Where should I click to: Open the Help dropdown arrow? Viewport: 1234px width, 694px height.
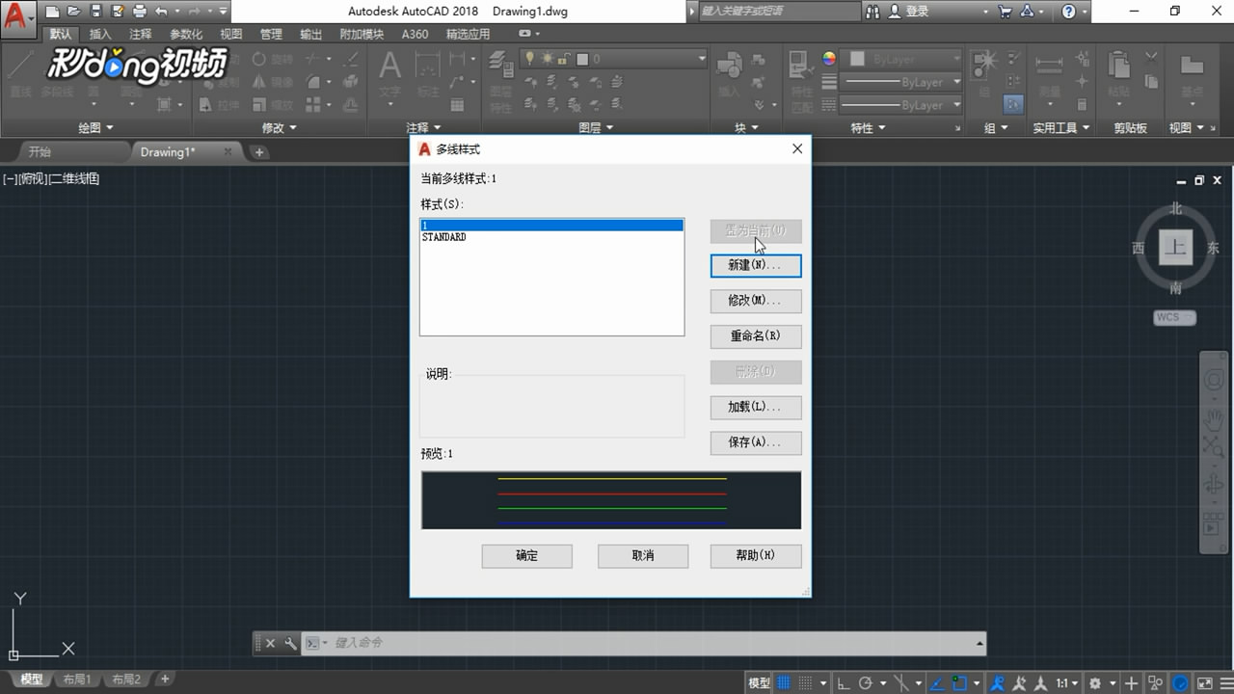[x=1085, y=12]
